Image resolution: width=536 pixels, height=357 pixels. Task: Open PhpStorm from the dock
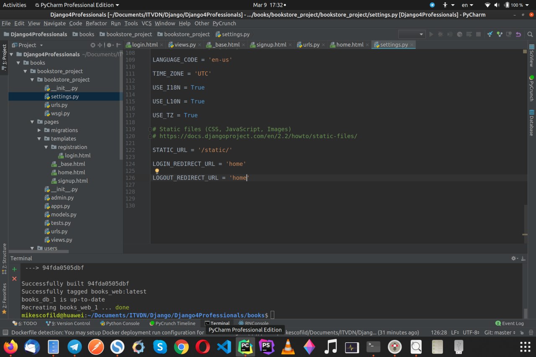[x=266, y=347]
